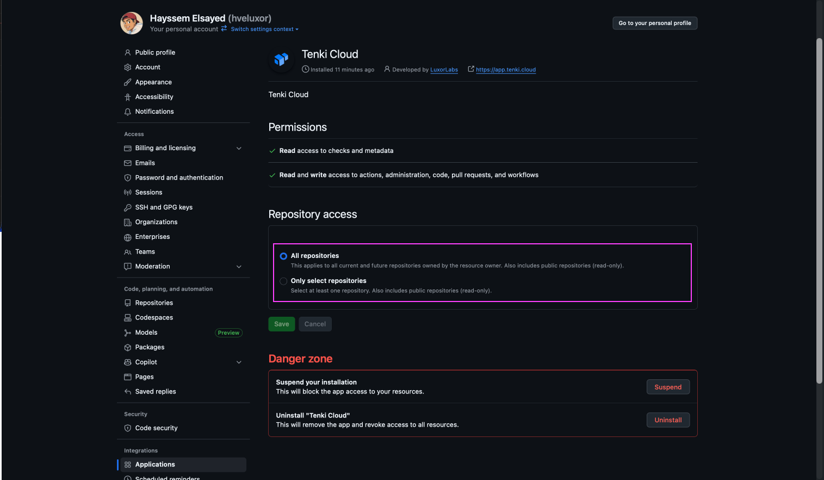The image size is (824, 480).
Task: Click the user avatar picture
Action: point(132,23)
